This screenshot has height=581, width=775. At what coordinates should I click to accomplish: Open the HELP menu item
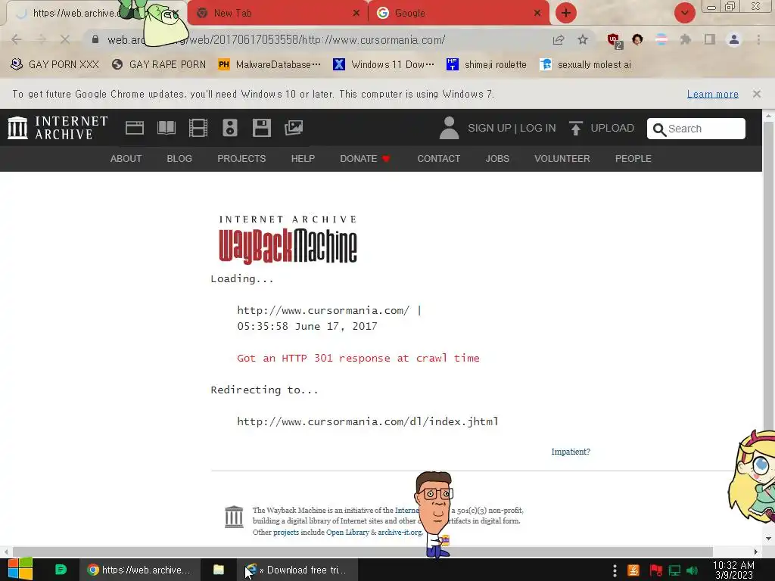point(303,159)
